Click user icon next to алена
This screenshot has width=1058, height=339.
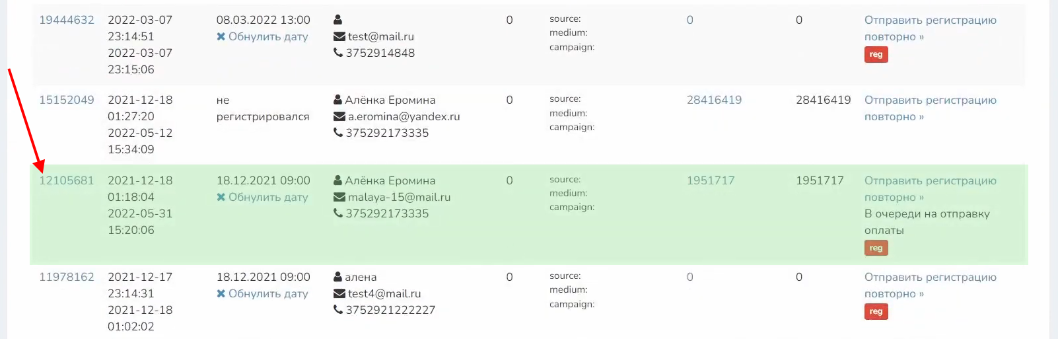pyautogui.click(x=338, y=278)
